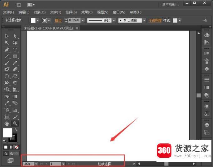Open stroke color dropdown in control bar
Screen dimensions: 213x167
(x=49, y=21)
